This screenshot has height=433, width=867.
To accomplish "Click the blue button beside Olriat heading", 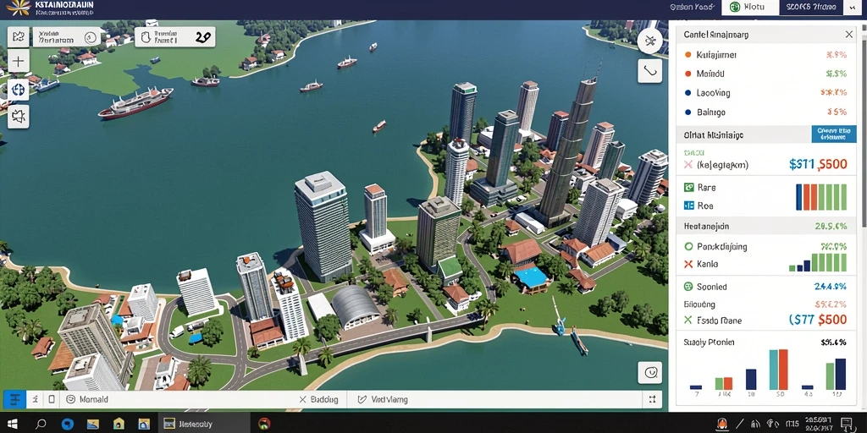I will coord(834,134).
